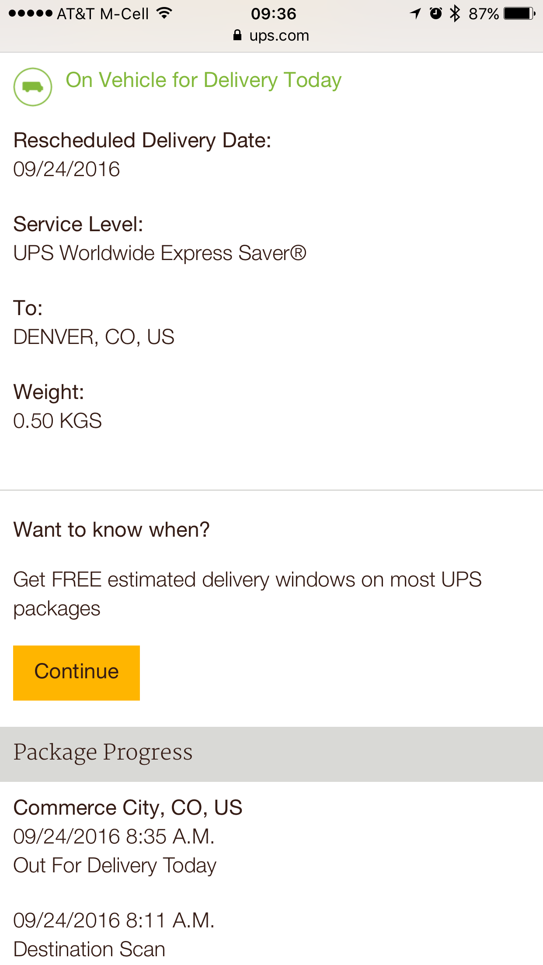This screenshot has width=543, height=965.
Task: Tap the 'Want to know when?' heading
Action: 111,530
